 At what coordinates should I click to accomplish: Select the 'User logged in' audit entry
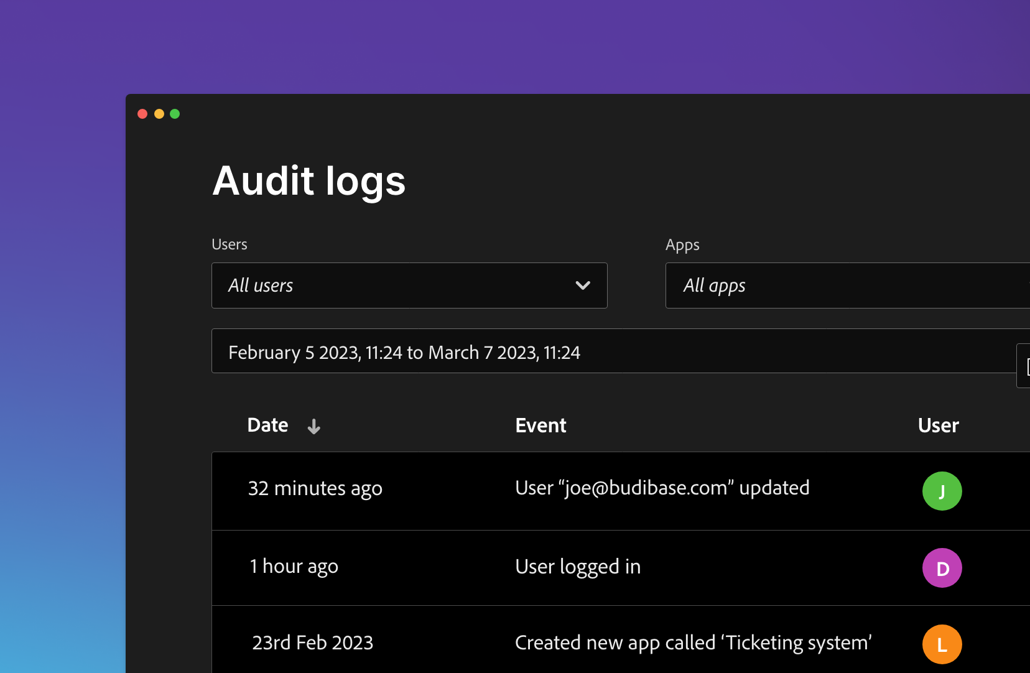coord(578,567)
